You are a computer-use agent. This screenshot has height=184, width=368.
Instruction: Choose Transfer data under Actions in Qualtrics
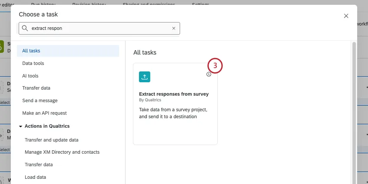click(39, 165)
